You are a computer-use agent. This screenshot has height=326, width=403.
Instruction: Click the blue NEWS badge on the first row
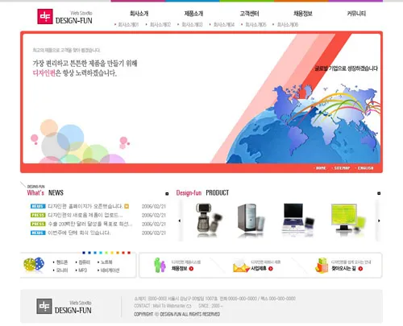(x=38, y=206)
